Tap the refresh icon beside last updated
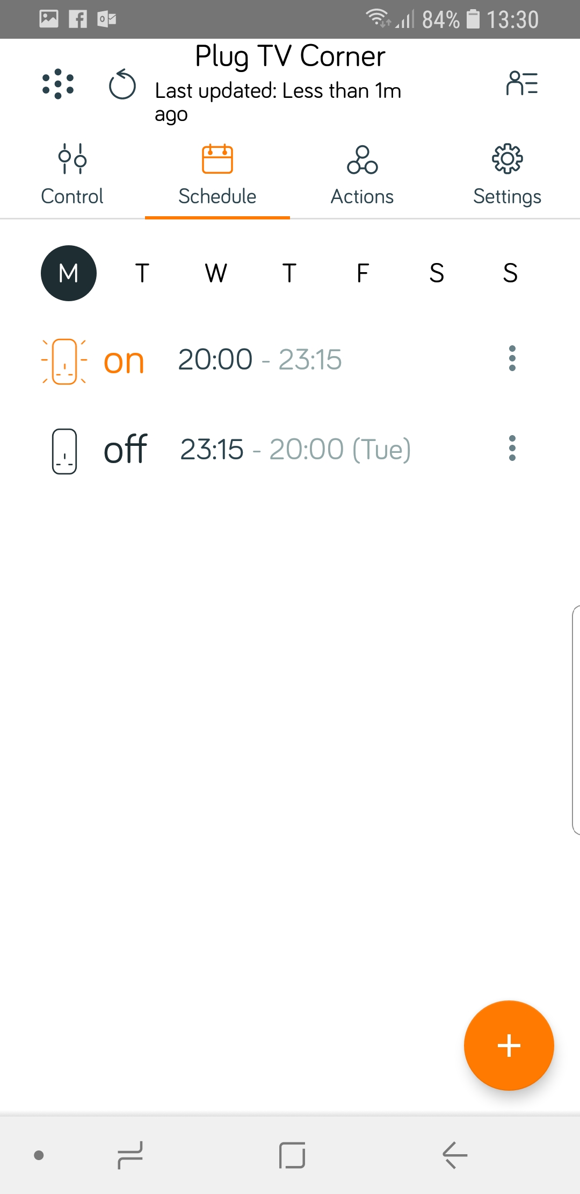This screenshot has height=1194, width=580. [122, 85]
